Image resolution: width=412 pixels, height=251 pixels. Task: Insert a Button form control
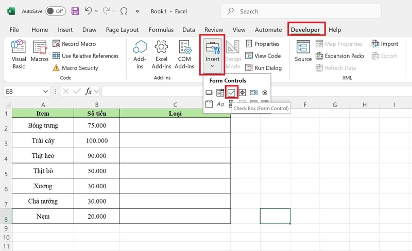click(x=209, y=93)
